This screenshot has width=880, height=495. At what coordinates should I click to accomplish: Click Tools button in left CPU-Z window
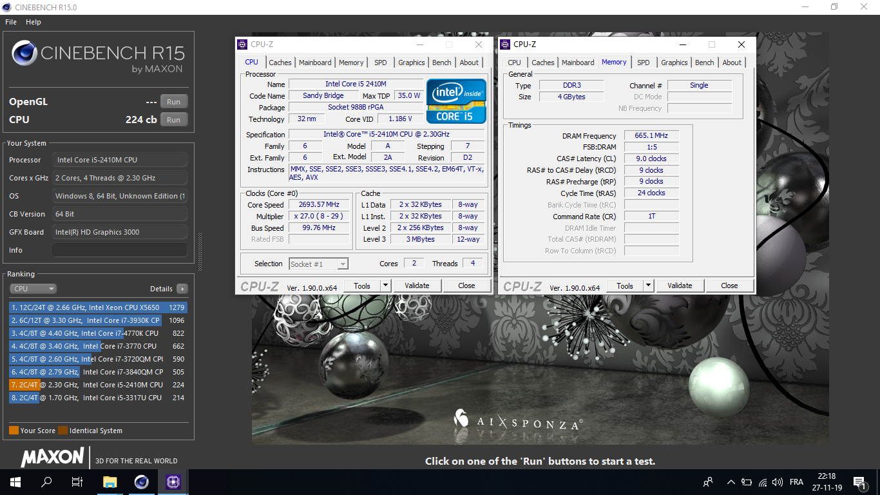tap(362, 286)
